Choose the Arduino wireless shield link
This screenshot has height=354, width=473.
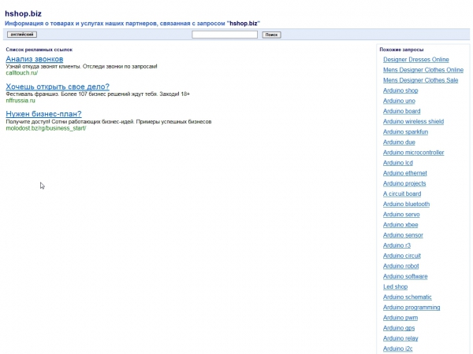[413, 121]
